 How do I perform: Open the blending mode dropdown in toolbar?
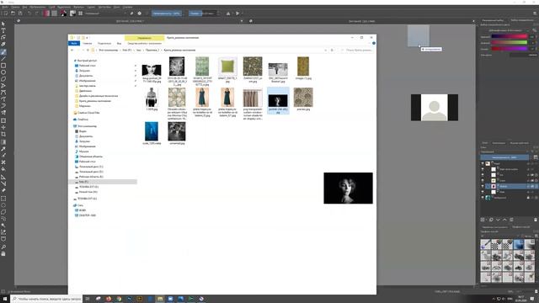click(x=105, y=13)
